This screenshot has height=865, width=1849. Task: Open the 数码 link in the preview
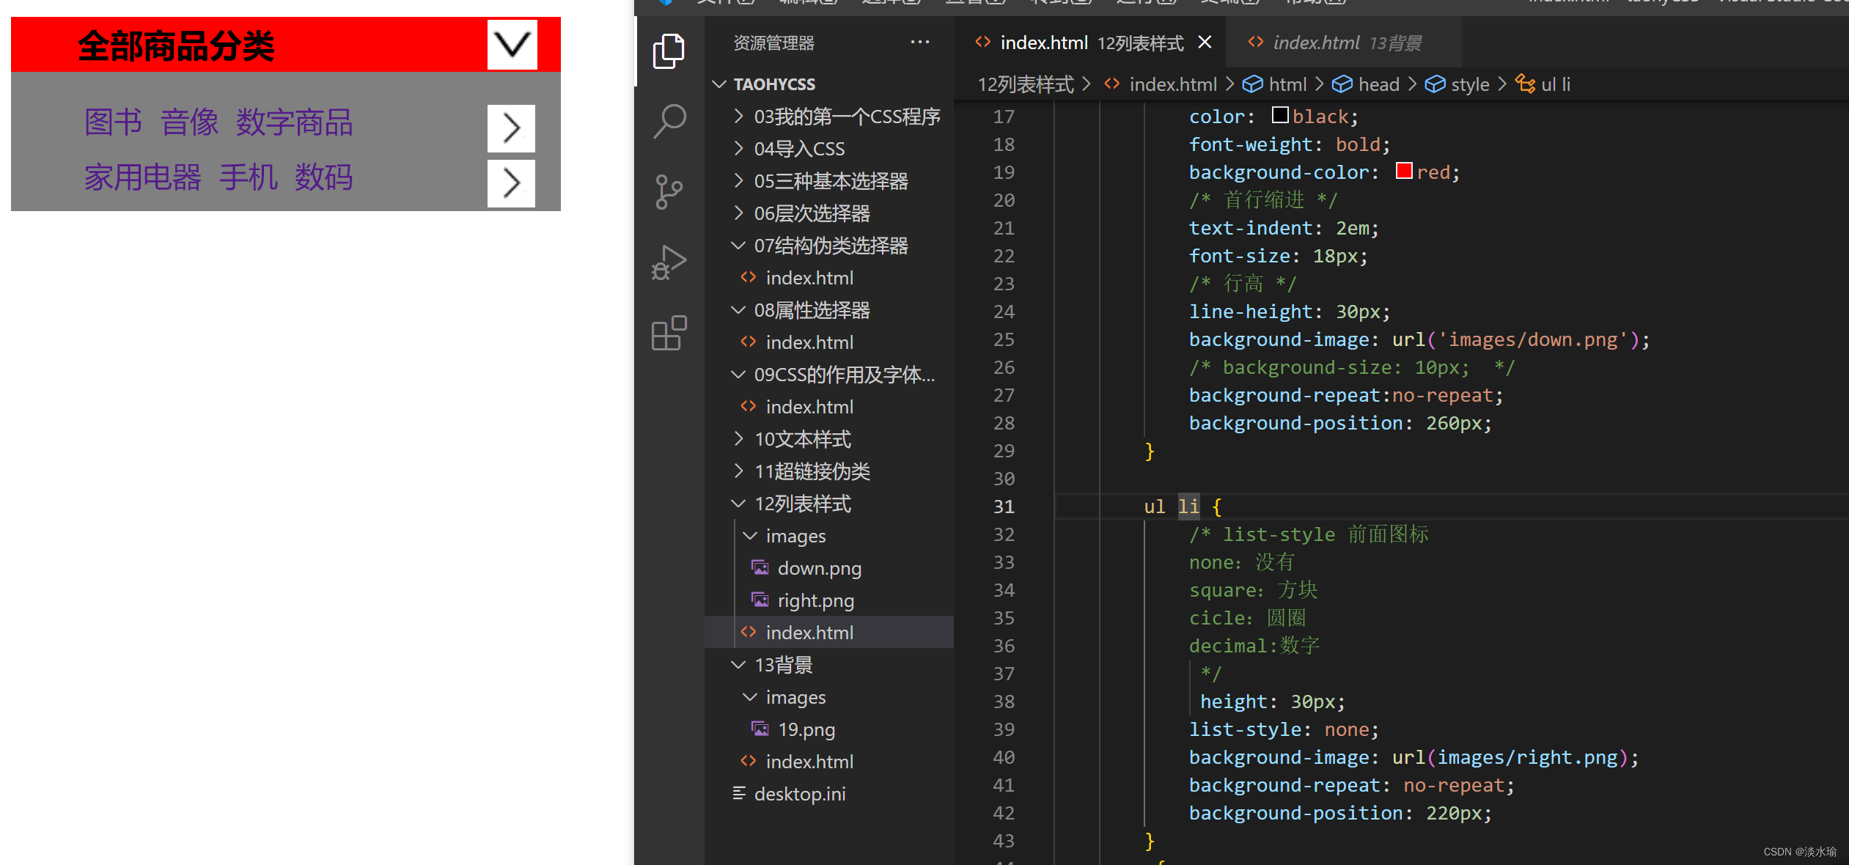point(323,177)
